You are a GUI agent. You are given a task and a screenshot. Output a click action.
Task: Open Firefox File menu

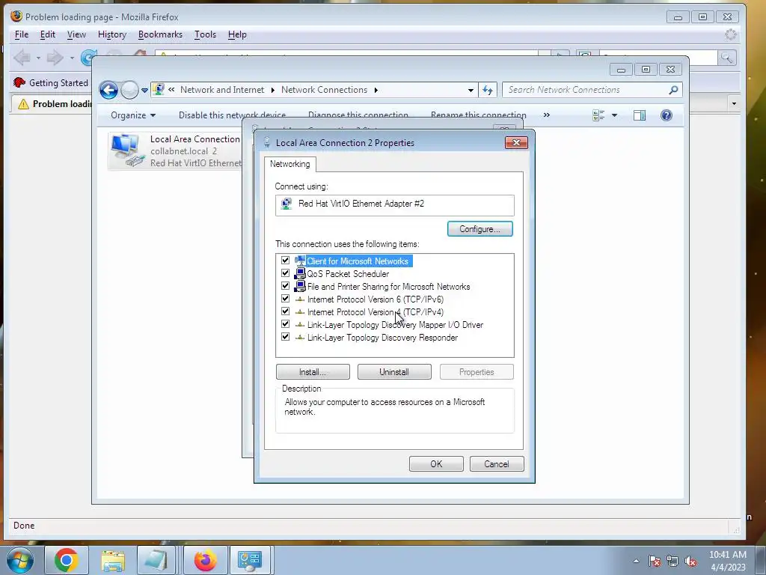pyautogui.click(x=22, y=34)
